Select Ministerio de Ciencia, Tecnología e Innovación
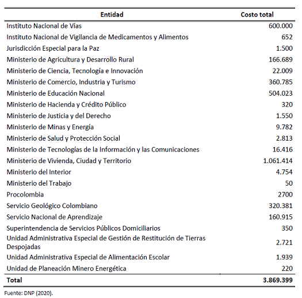 [x=75, y=71]
